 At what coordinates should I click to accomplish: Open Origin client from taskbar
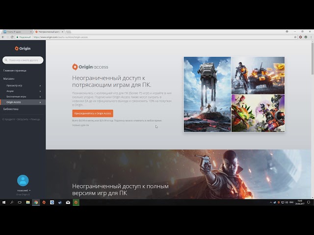[44, 202]
